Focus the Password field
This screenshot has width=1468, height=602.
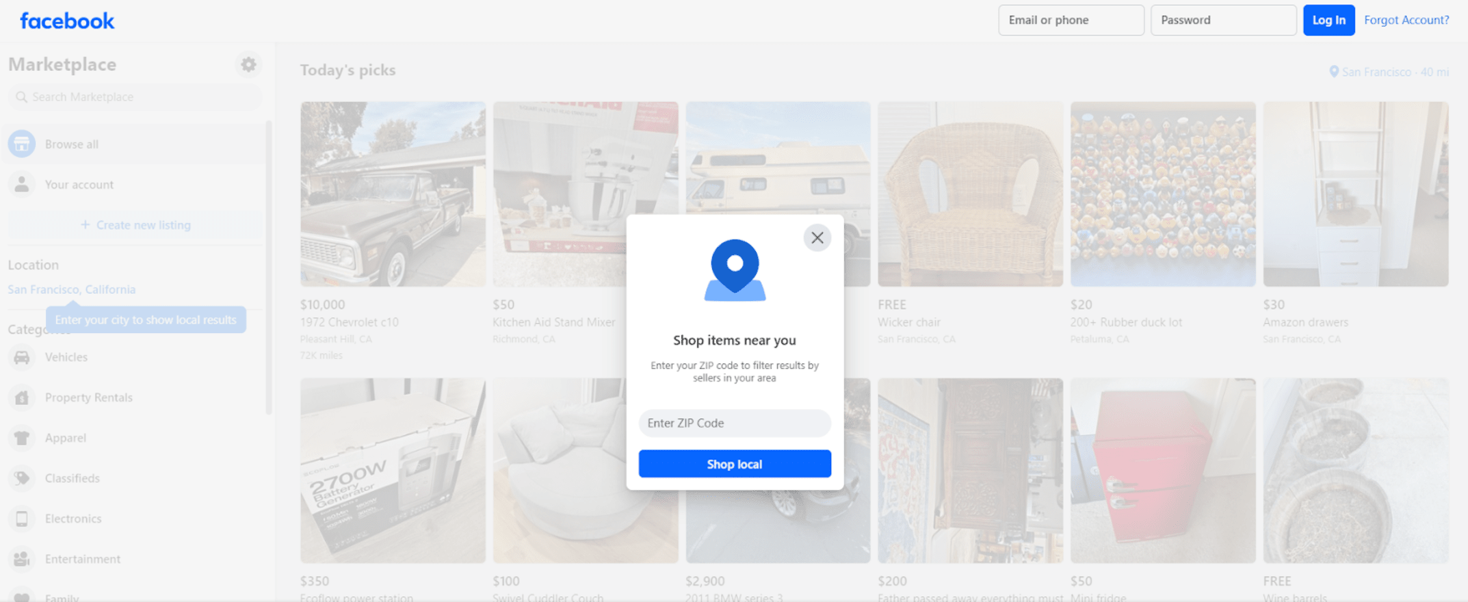tap(1223, 20)
